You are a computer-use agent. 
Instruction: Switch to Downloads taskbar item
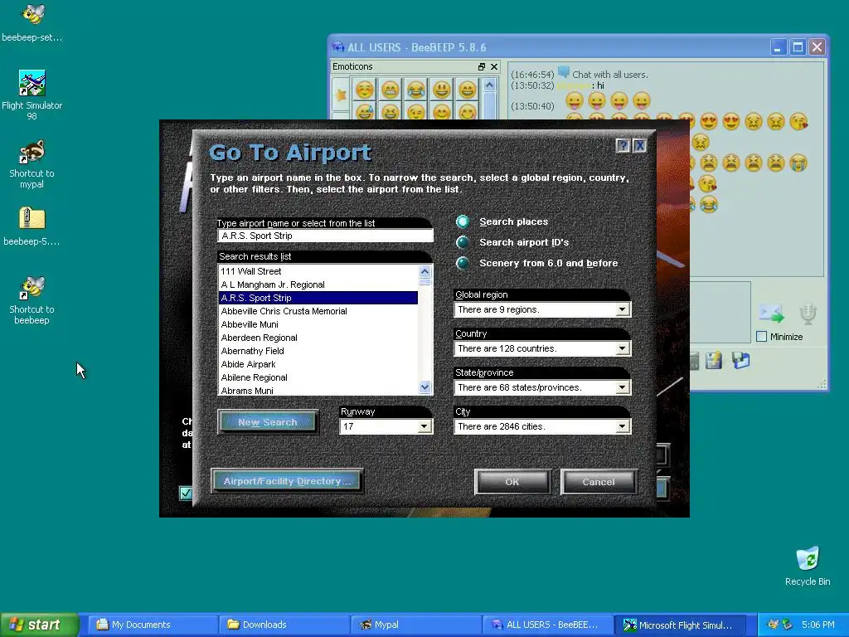click(284, 625)
